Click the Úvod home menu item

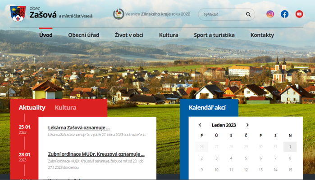(46, 35)
